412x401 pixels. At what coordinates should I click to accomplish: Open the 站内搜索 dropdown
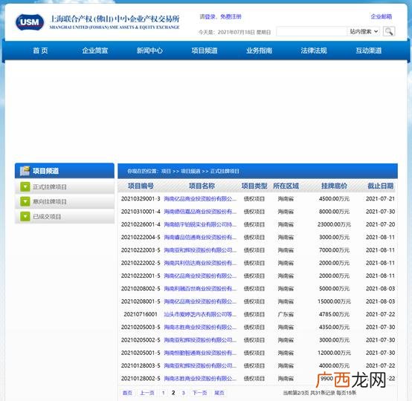pos(364,31)
